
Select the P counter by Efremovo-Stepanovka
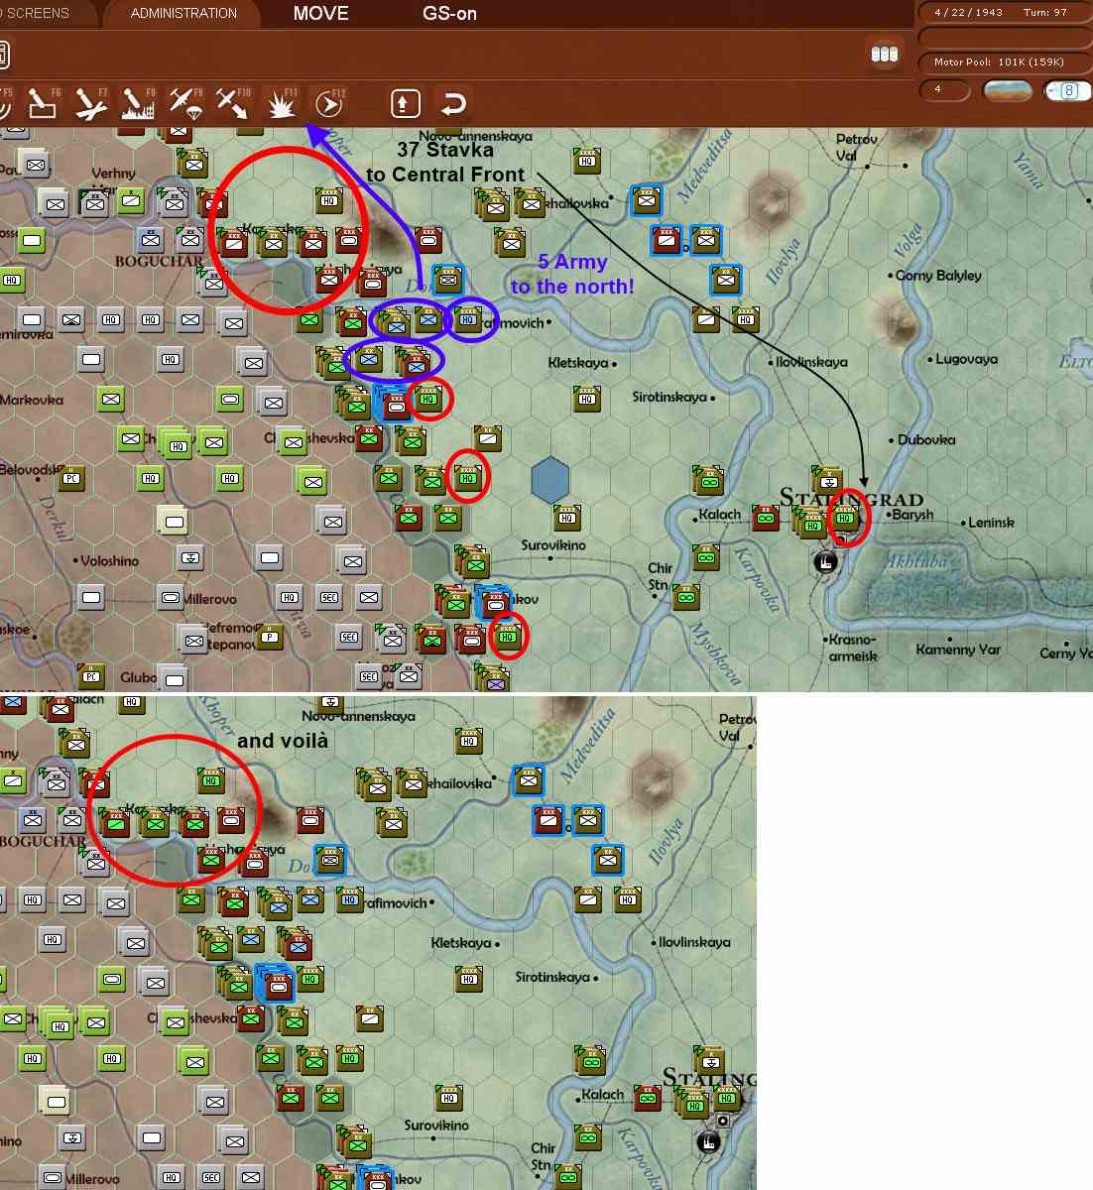click(x=270, y=636)
